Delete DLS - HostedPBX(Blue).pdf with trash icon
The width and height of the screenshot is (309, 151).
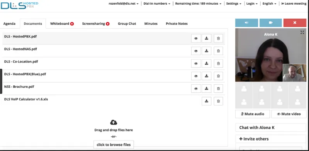point(218,76)
